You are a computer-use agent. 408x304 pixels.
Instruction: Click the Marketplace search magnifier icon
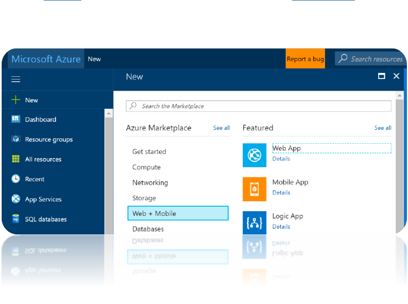click(x=133, y=106)
